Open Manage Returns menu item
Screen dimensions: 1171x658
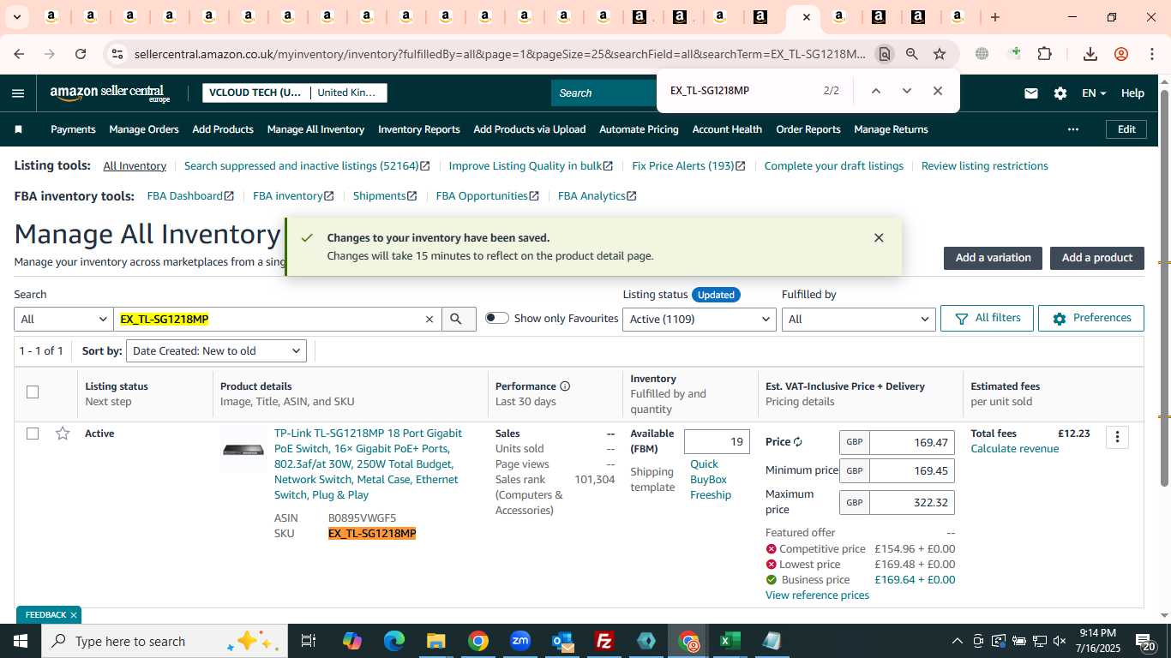(x=891, y=129)
